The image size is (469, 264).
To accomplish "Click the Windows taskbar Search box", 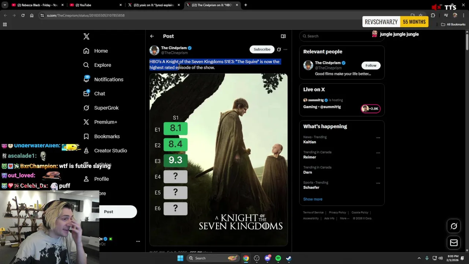I will pyautogui.click(x=213, y=258).
